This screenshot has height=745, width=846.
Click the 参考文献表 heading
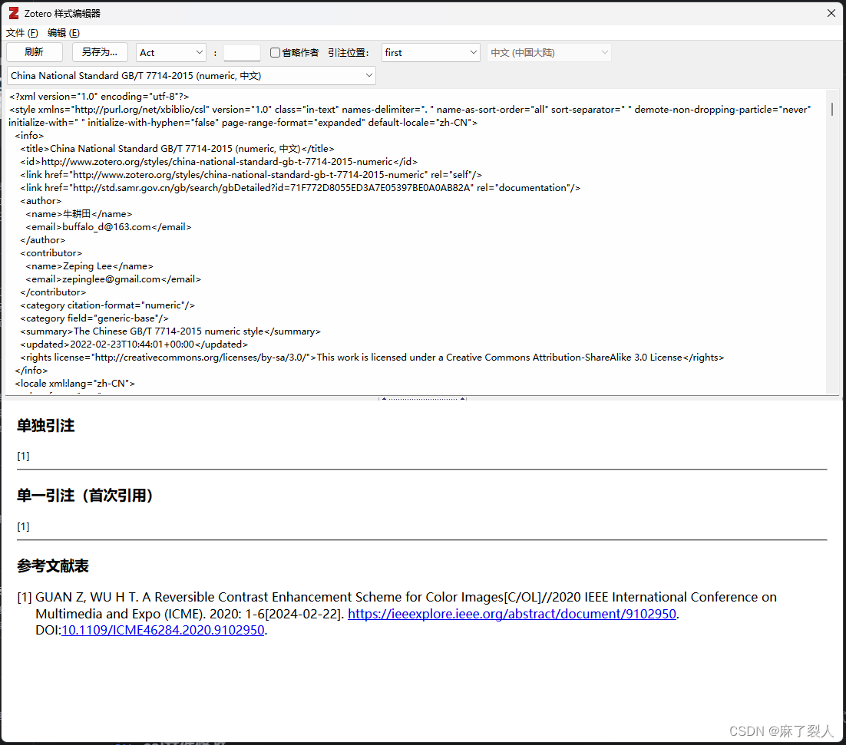coord(53,566)
